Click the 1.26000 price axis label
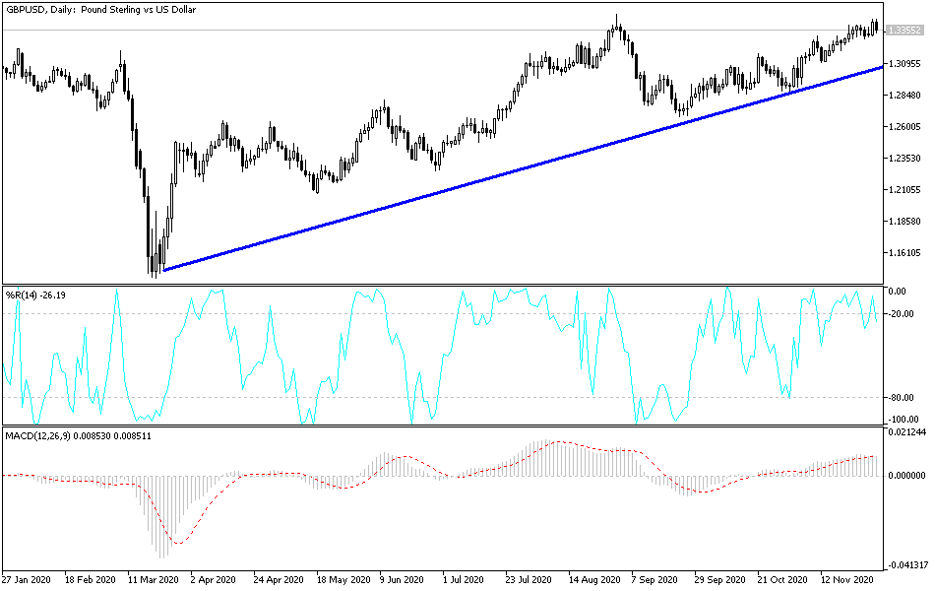 [x=904, y=126]
